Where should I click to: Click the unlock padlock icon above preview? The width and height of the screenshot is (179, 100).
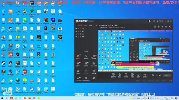[159, 27]
